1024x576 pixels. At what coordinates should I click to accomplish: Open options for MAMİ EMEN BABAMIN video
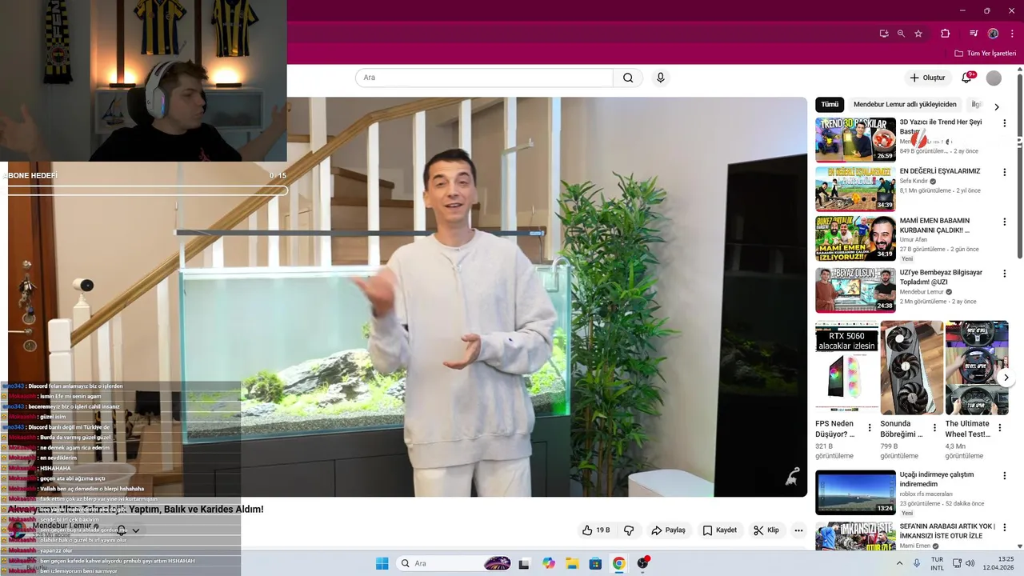pyautogui.click(x=1005, y=222)
